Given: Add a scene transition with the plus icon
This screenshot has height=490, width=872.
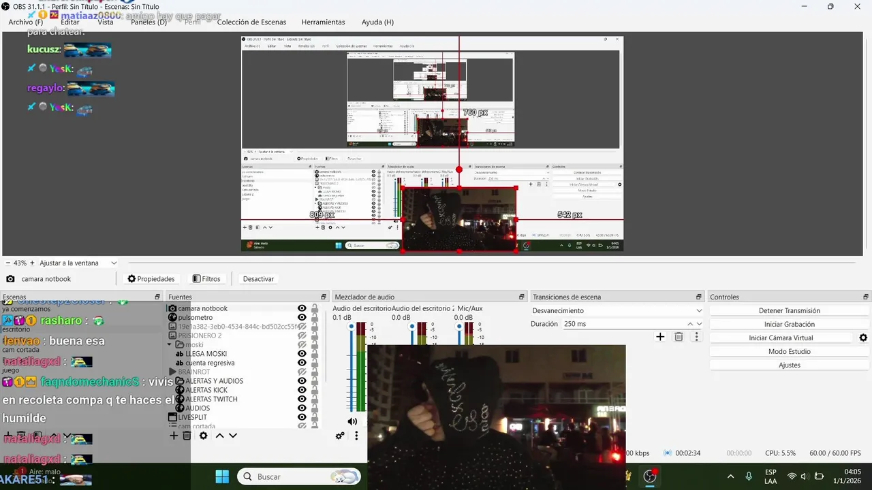Looking at the screenshot, I should tap(660, 337).
